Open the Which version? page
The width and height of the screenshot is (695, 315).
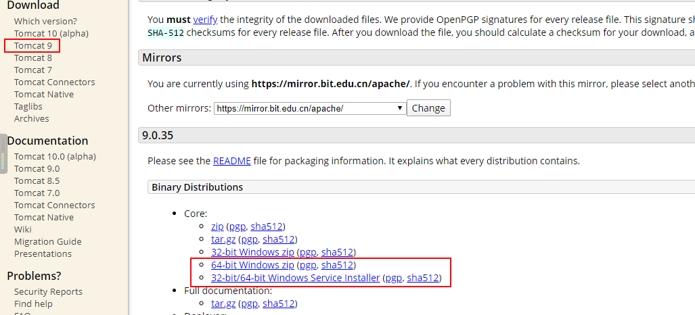click(x=45, y=21)
